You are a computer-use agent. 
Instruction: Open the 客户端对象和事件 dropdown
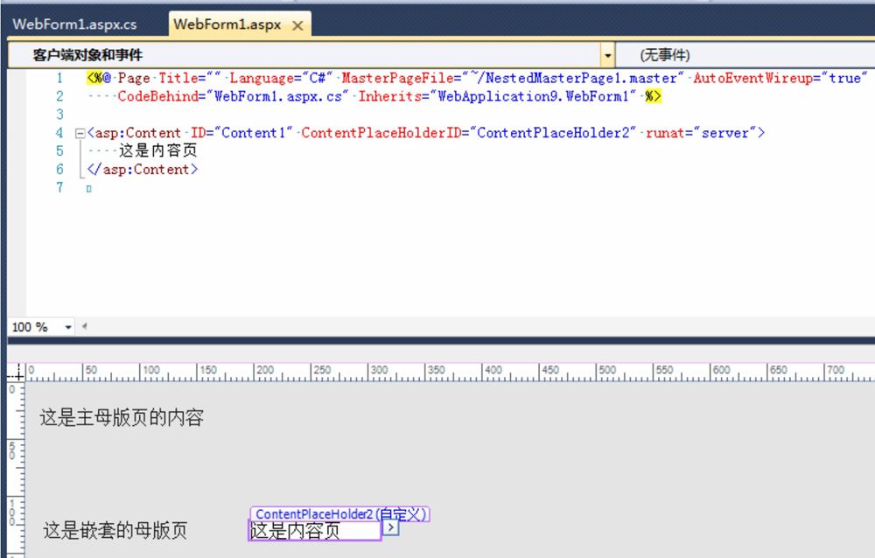click(x=607, y=55)
